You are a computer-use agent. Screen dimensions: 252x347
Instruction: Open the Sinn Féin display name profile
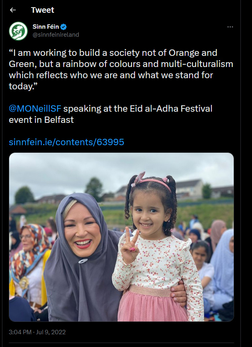coord(46,27)
